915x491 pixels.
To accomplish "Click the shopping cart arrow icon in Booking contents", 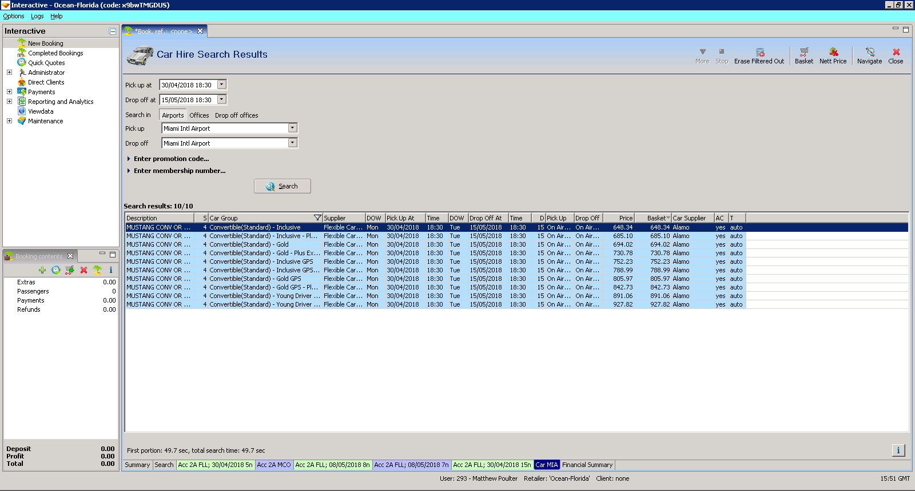I will click(x=70, y=270).
